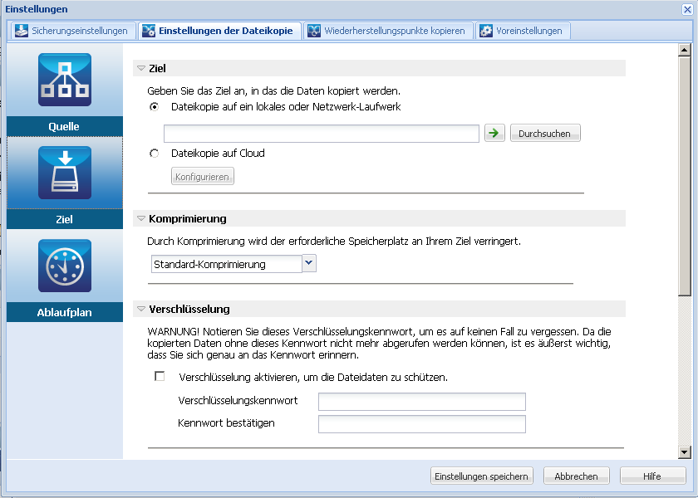
Task: Select the Ziel destination drive icon
Action: coord(65,173)
